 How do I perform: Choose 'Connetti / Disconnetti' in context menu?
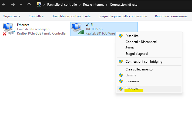(x=141, y=42)
